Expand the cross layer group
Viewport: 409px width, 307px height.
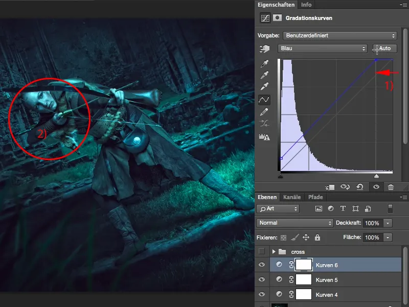(x=274, y=252)
